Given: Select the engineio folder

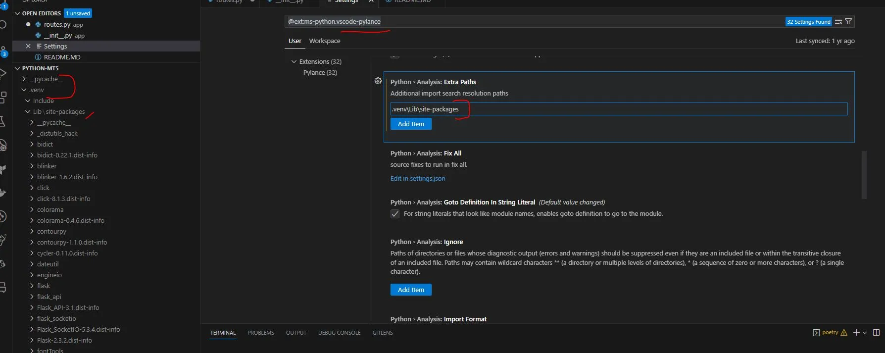Looking at the screenshot, I should point(49,275).
